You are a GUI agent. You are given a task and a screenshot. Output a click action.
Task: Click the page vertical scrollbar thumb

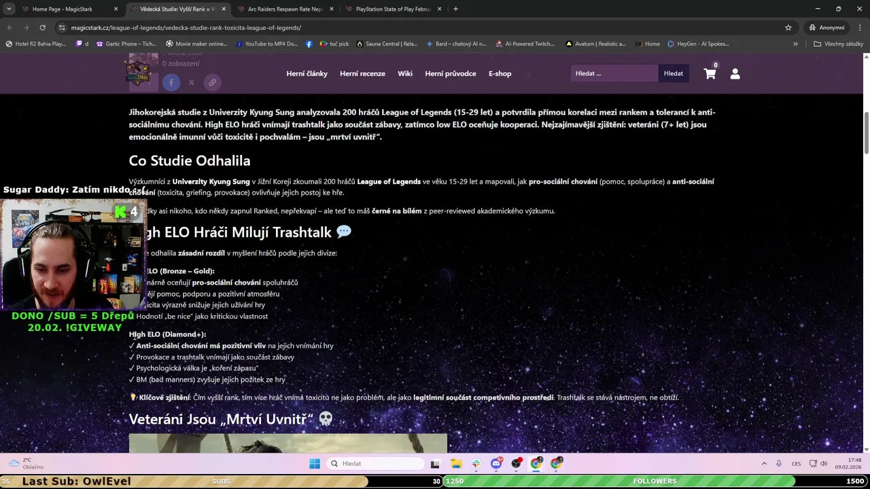[x=866, y=132]
